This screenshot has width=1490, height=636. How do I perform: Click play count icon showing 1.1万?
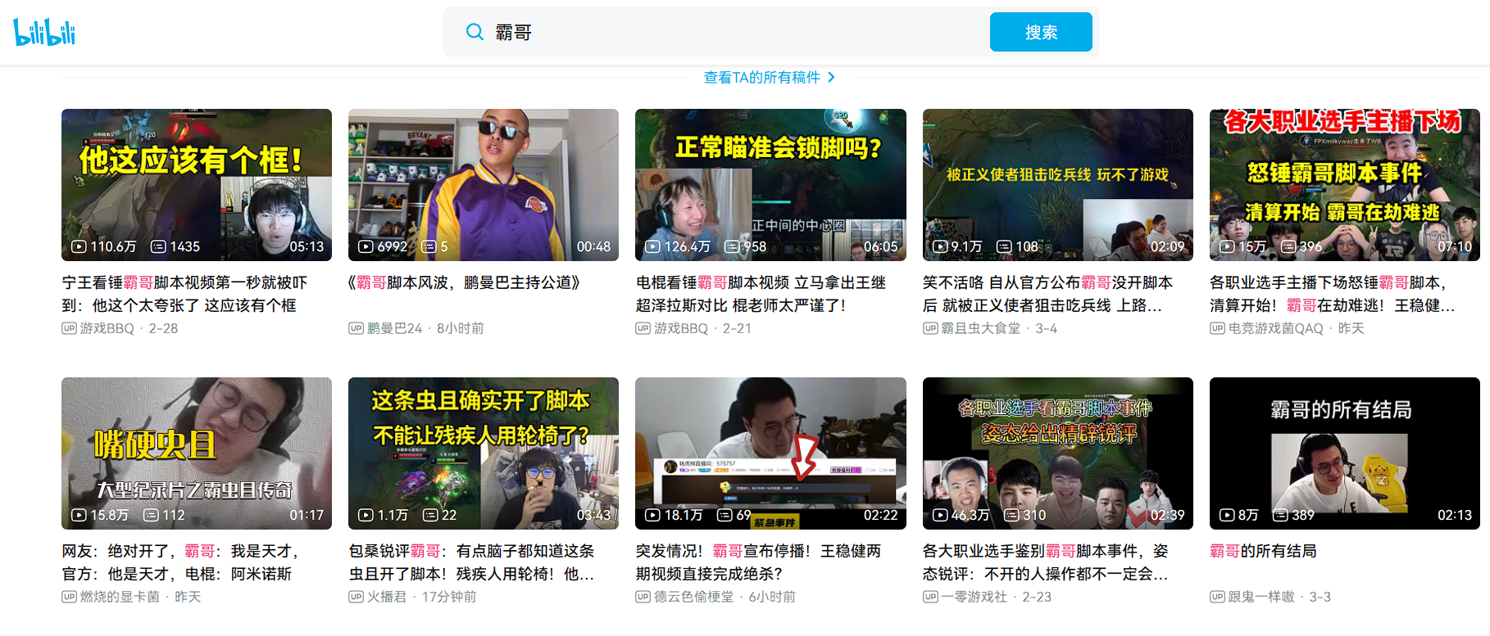tap(366, 515)
